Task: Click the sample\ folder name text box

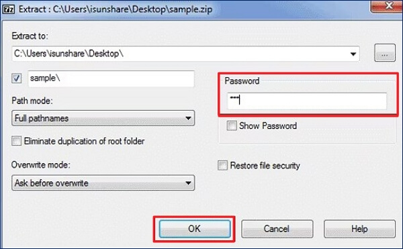Action: [x=111, y=79]
